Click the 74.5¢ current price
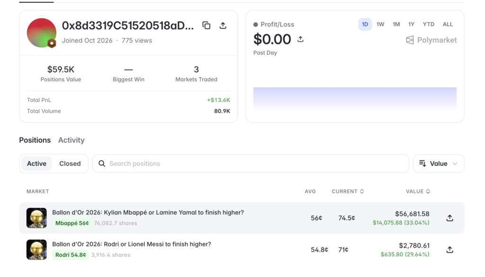This screenshot has height=277, width=485. point(347,218)
